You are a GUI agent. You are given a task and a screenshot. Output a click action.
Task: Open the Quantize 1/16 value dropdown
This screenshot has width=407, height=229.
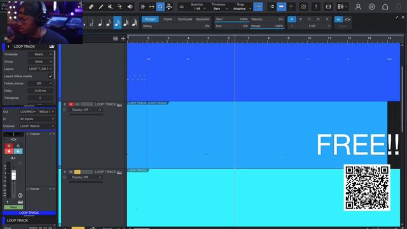(198, 9)
